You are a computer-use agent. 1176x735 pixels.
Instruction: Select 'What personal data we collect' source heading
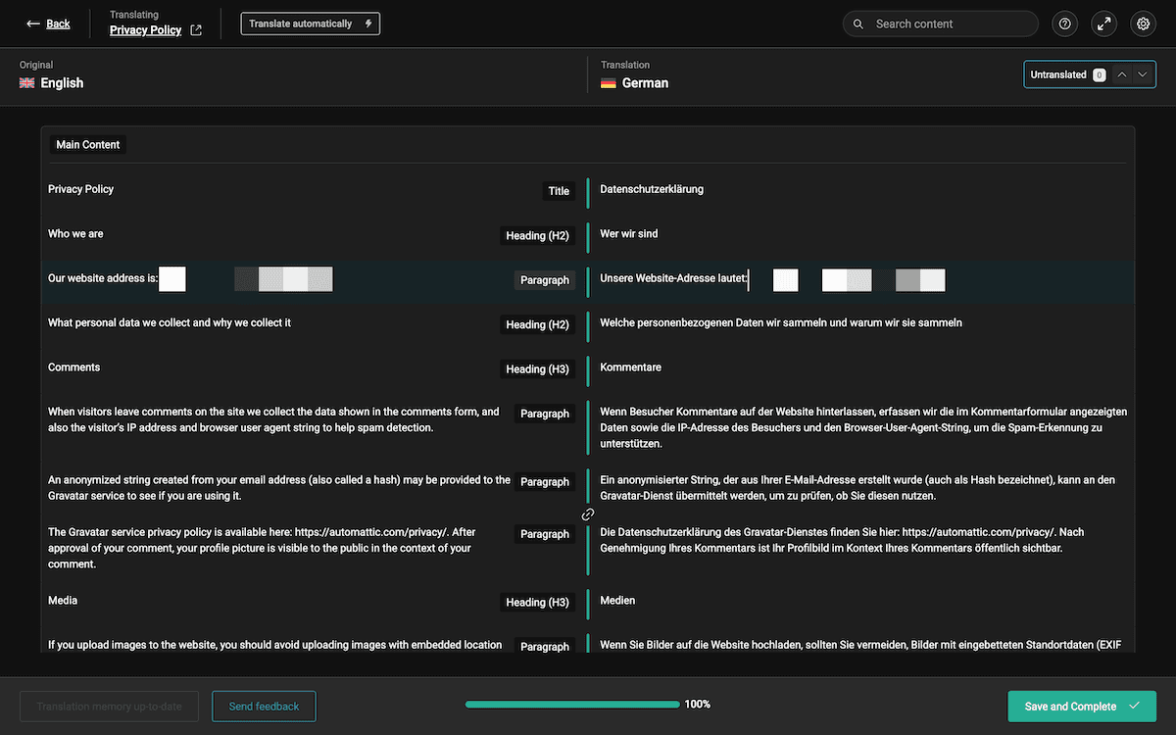(170, 322)
